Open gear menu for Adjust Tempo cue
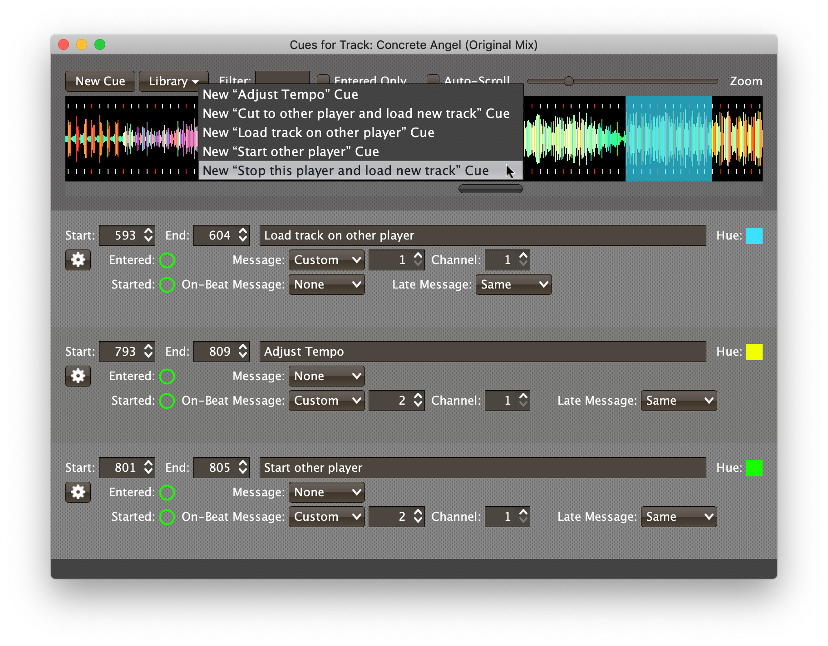Screen dimensions: 828x646 [x=78, y=376]
